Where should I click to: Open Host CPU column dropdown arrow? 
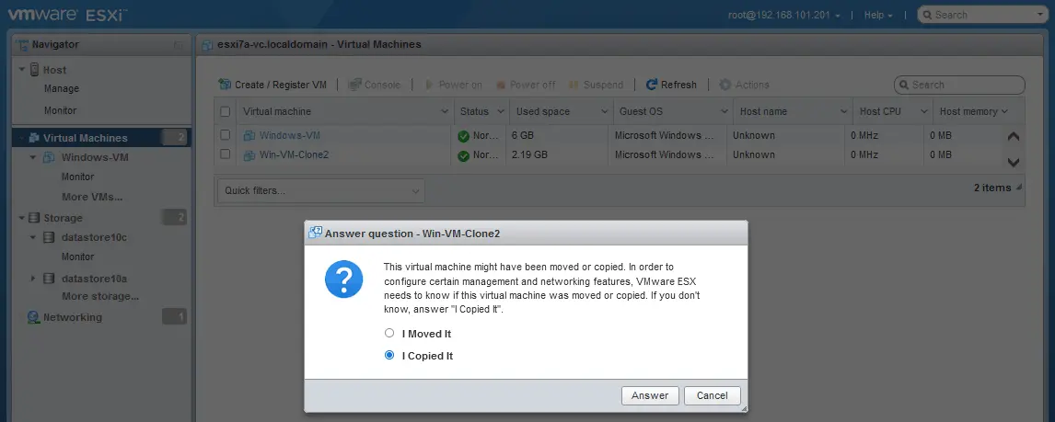[x=923, y=111]
